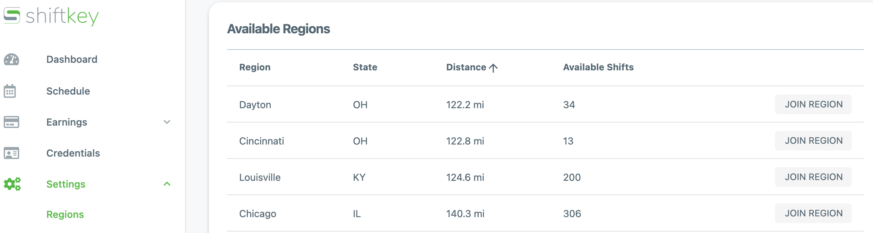Click the Earnings card icon
The width and height of the screenshot is (873, 233).
pos(11,122)
